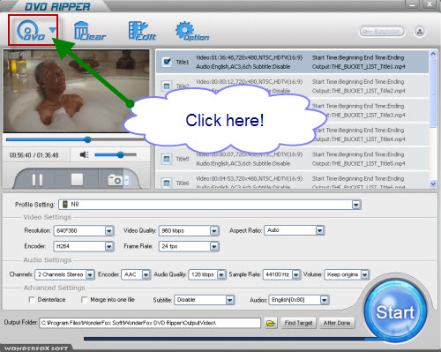
Task: Open the Volume Keep original dropdown
Action: [364, 274]
